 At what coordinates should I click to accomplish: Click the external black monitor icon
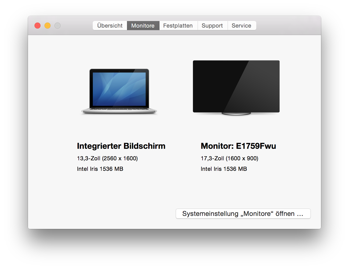236,88
